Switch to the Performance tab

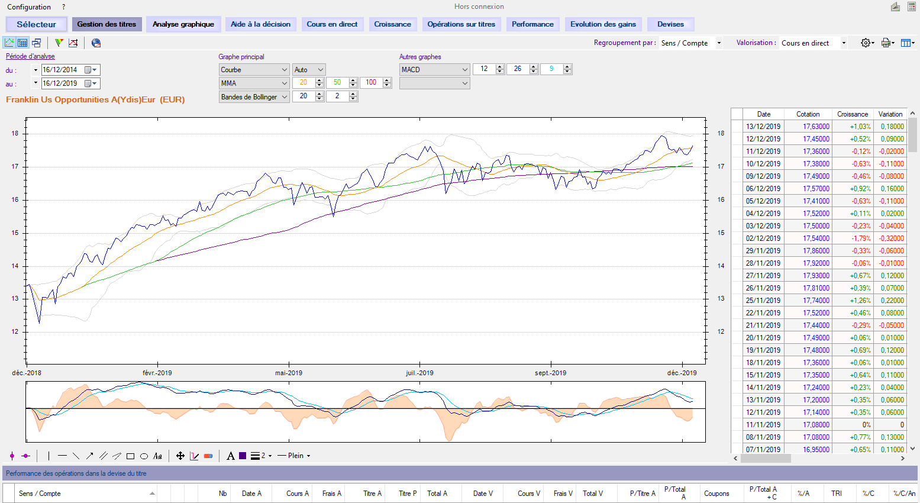pyautogui.click(x=532, y=24)
